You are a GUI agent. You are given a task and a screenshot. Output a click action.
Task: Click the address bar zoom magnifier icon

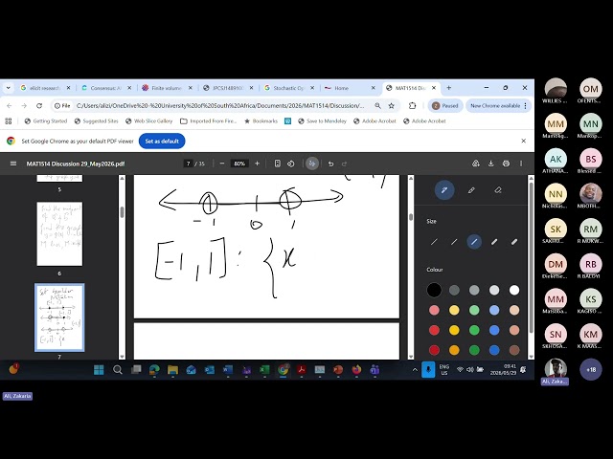(377, 106)
